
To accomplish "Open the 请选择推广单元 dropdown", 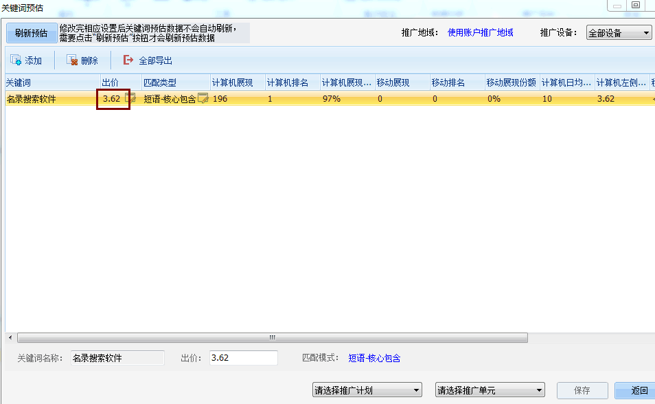I will point(489,390).
